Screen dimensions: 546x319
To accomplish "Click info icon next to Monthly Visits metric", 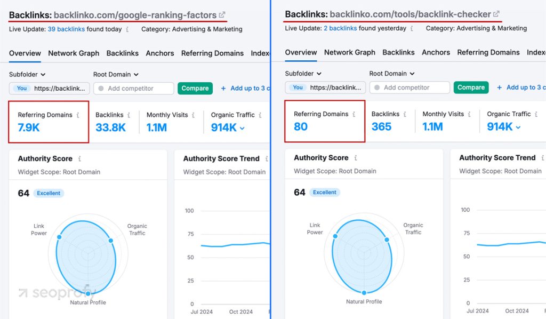I will (192, 115).
